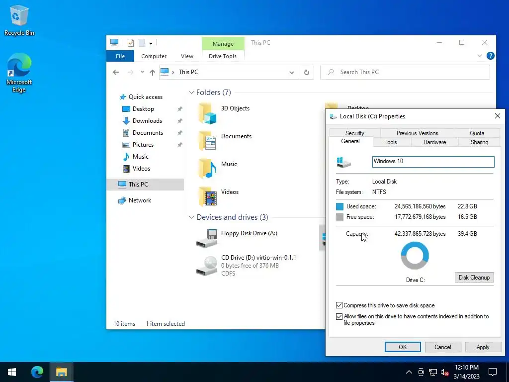Click the muted speaker volume tray icon
509x382 pixels.
pos(445,372)
